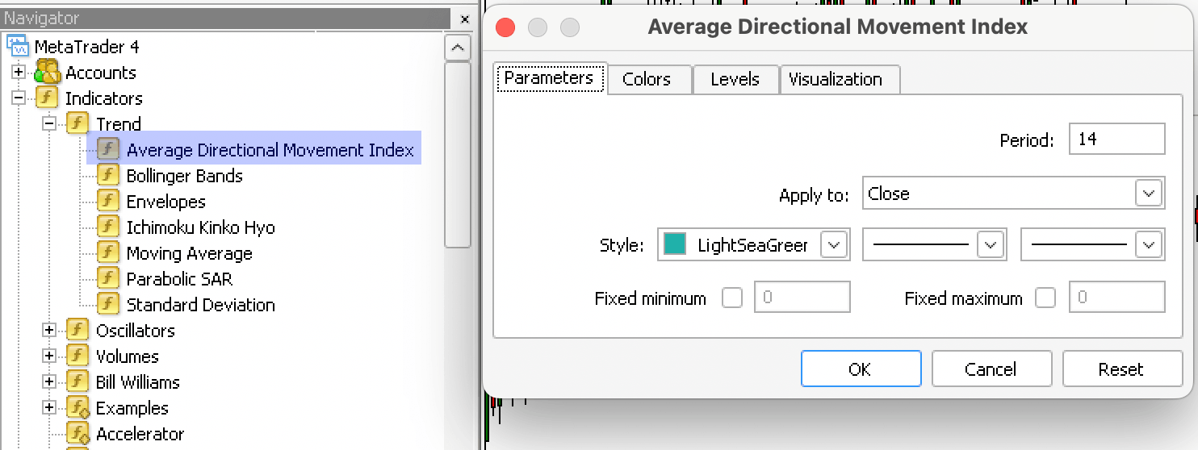Expand the Accounts tree node

tap(19, 73)
